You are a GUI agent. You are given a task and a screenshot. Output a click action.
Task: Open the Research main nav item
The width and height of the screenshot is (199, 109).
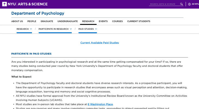[88, 21]
